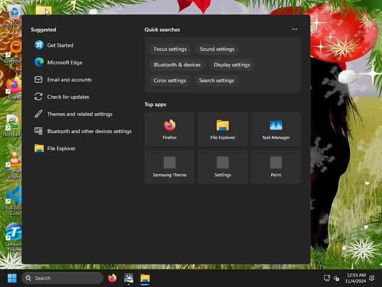Select the Samsung Theme desktop shortcut
Image resolution: width=382 pixels, height=287 pixels.
point(13,238)
